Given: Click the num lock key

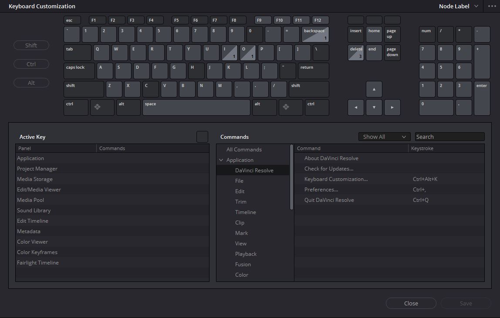Looking at the screenshot, I should 427,34.
